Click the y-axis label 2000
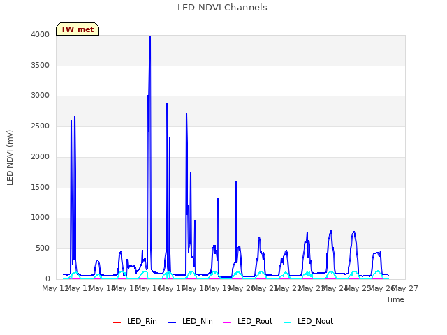 click(x=40, y=156)
